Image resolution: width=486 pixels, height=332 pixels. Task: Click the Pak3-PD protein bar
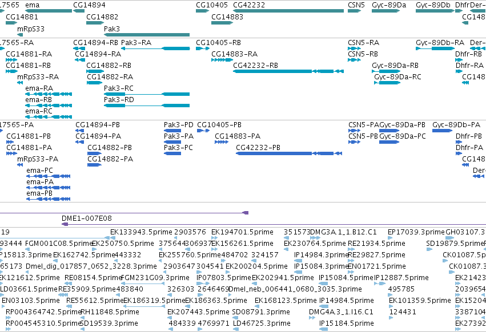coord(172,131)
